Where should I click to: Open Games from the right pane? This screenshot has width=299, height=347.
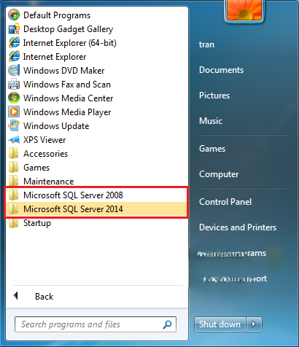(x=212, y=149)
